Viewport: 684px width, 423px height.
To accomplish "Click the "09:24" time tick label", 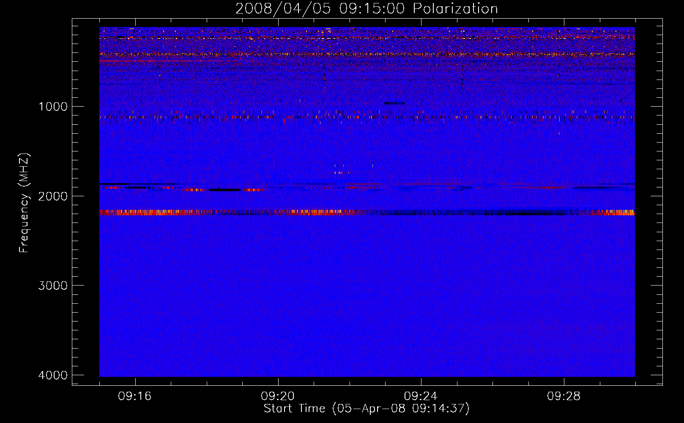I will (x=421, y=396).
